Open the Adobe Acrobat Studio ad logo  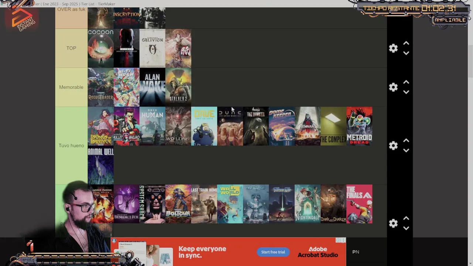pyautogui.click(x=318, y=252)
